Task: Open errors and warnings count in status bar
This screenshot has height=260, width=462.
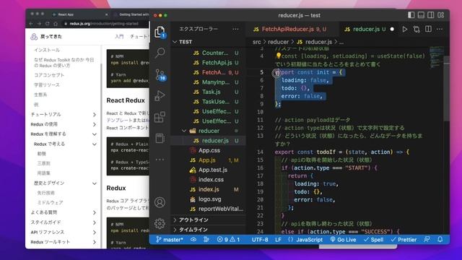Action: click(x=228, y=240)
